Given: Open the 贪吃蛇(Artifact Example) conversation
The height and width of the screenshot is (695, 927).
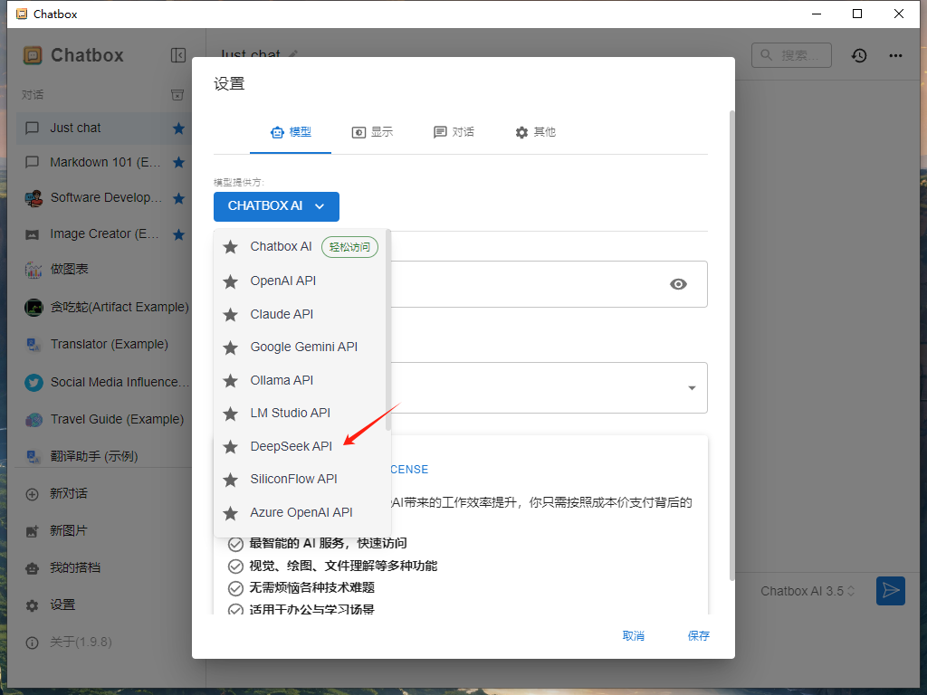Looking at the screenshot, I should coord(103,308).
